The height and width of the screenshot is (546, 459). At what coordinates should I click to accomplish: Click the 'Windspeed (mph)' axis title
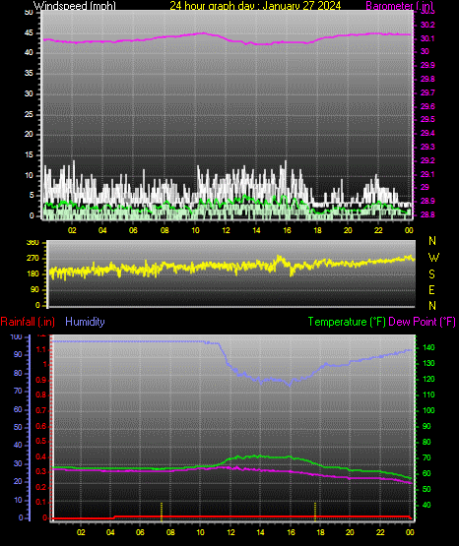pos(74,6)
